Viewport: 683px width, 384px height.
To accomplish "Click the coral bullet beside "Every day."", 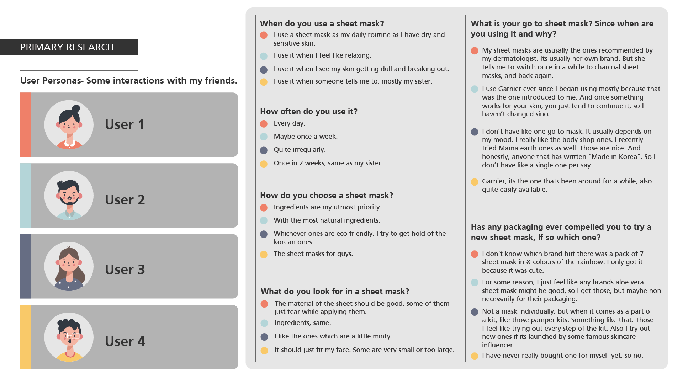I will click(x=264, y=124).
